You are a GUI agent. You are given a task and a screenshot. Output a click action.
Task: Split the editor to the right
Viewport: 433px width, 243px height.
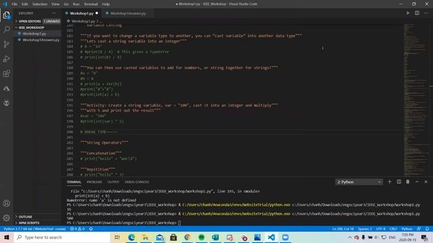[417, 13]
